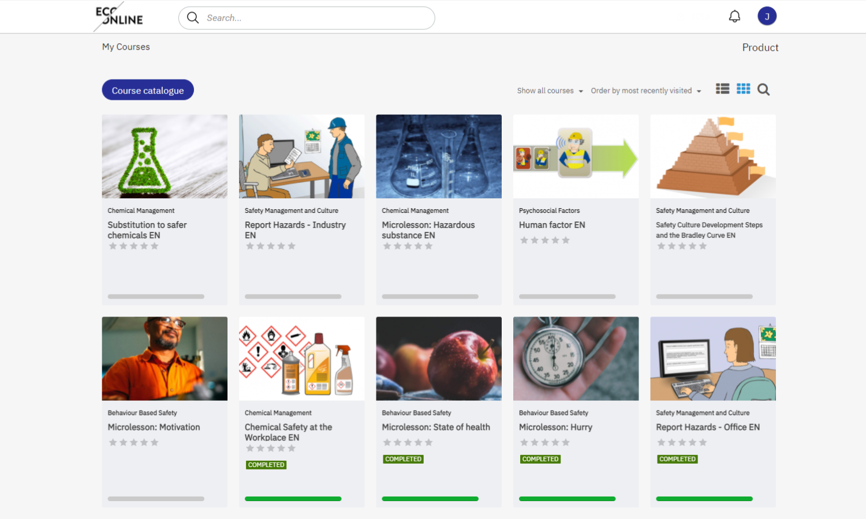
Task: Open the Product menu
Action: [760, 47]
